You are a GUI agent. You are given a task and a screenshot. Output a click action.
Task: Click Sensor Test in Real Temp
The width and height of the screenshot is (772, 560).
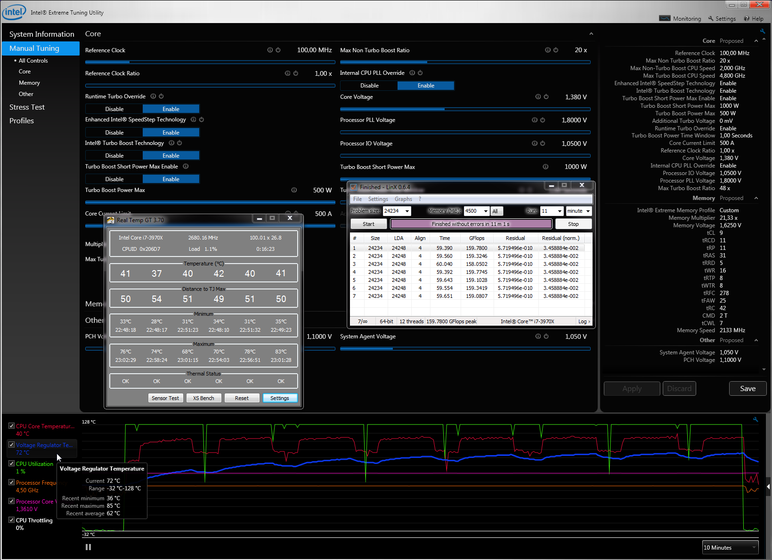click(x=165, y=398)
